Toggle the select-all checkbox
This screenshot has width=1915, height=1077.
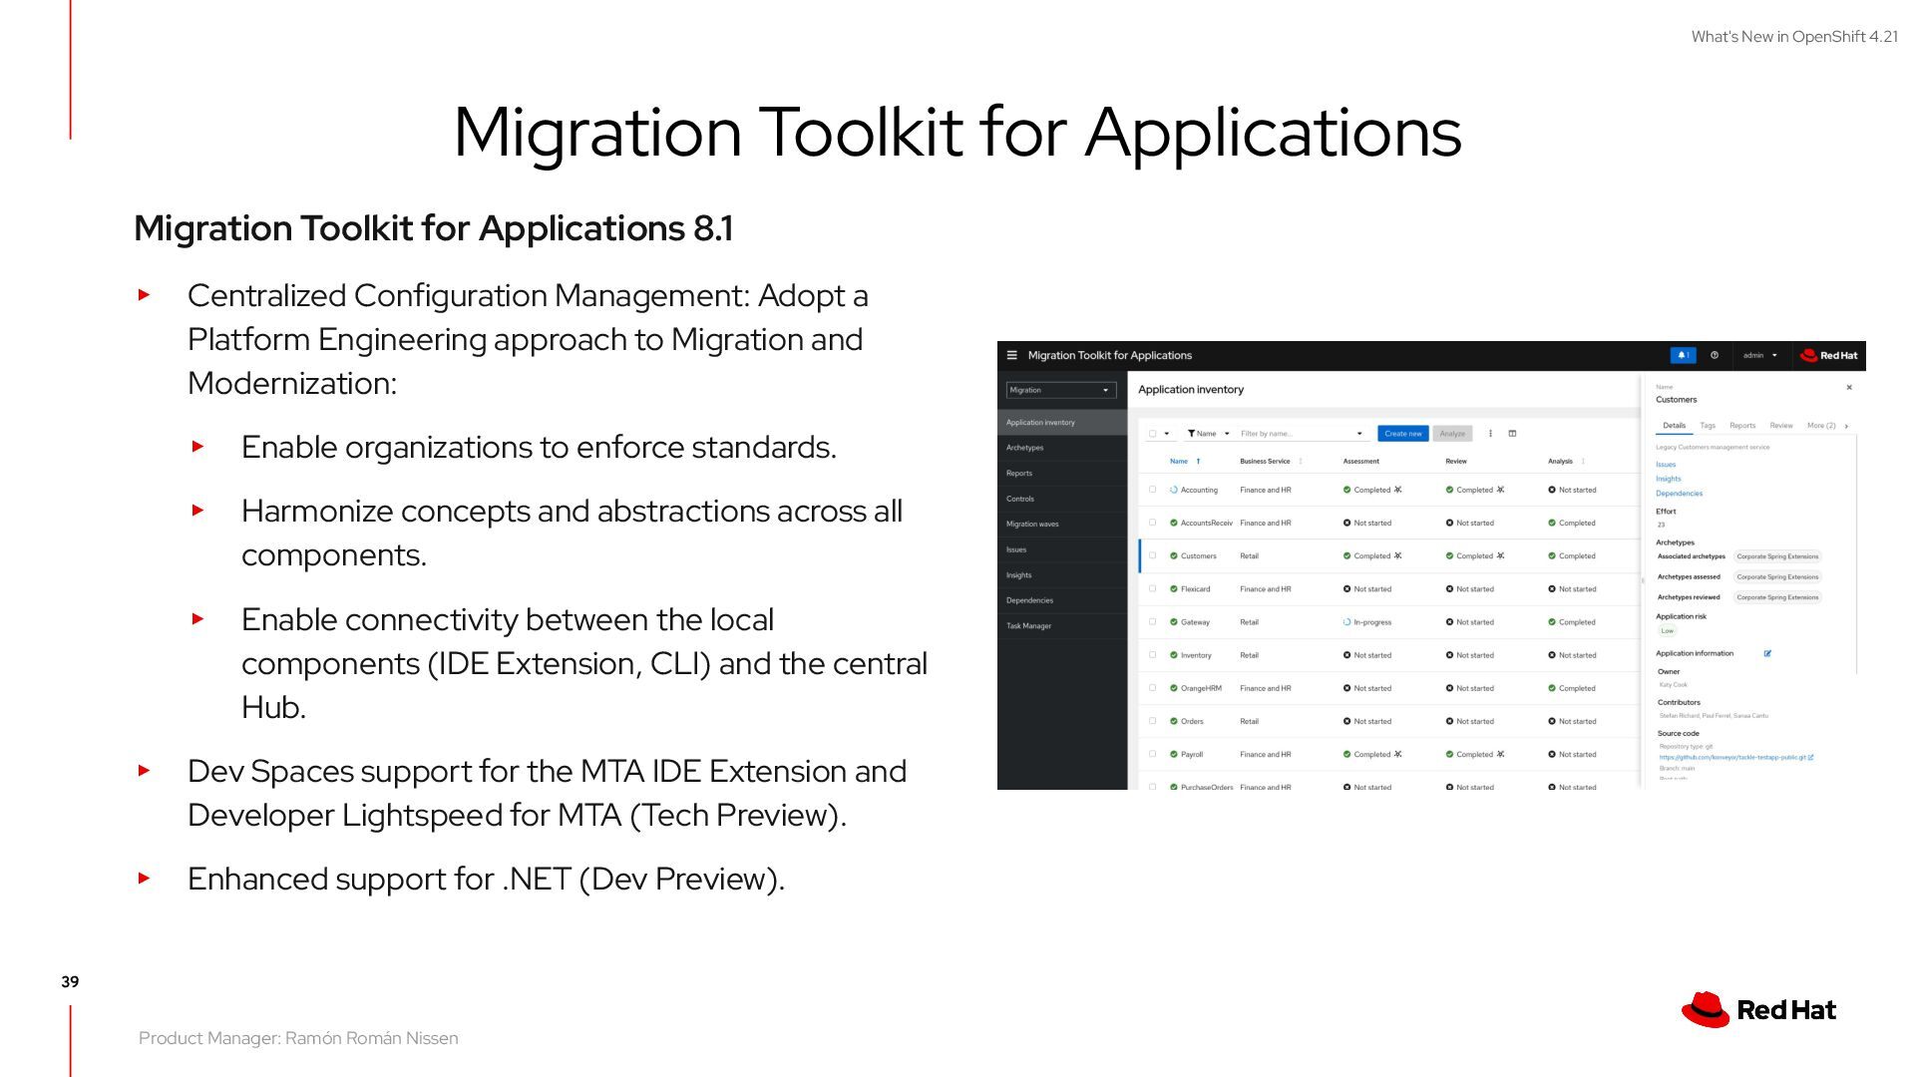(x=1153, y=434)
